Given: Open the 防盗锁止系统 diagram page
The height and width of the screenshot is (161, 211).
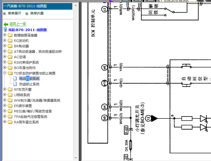Looking at the screenshot, I should (29, 84).
